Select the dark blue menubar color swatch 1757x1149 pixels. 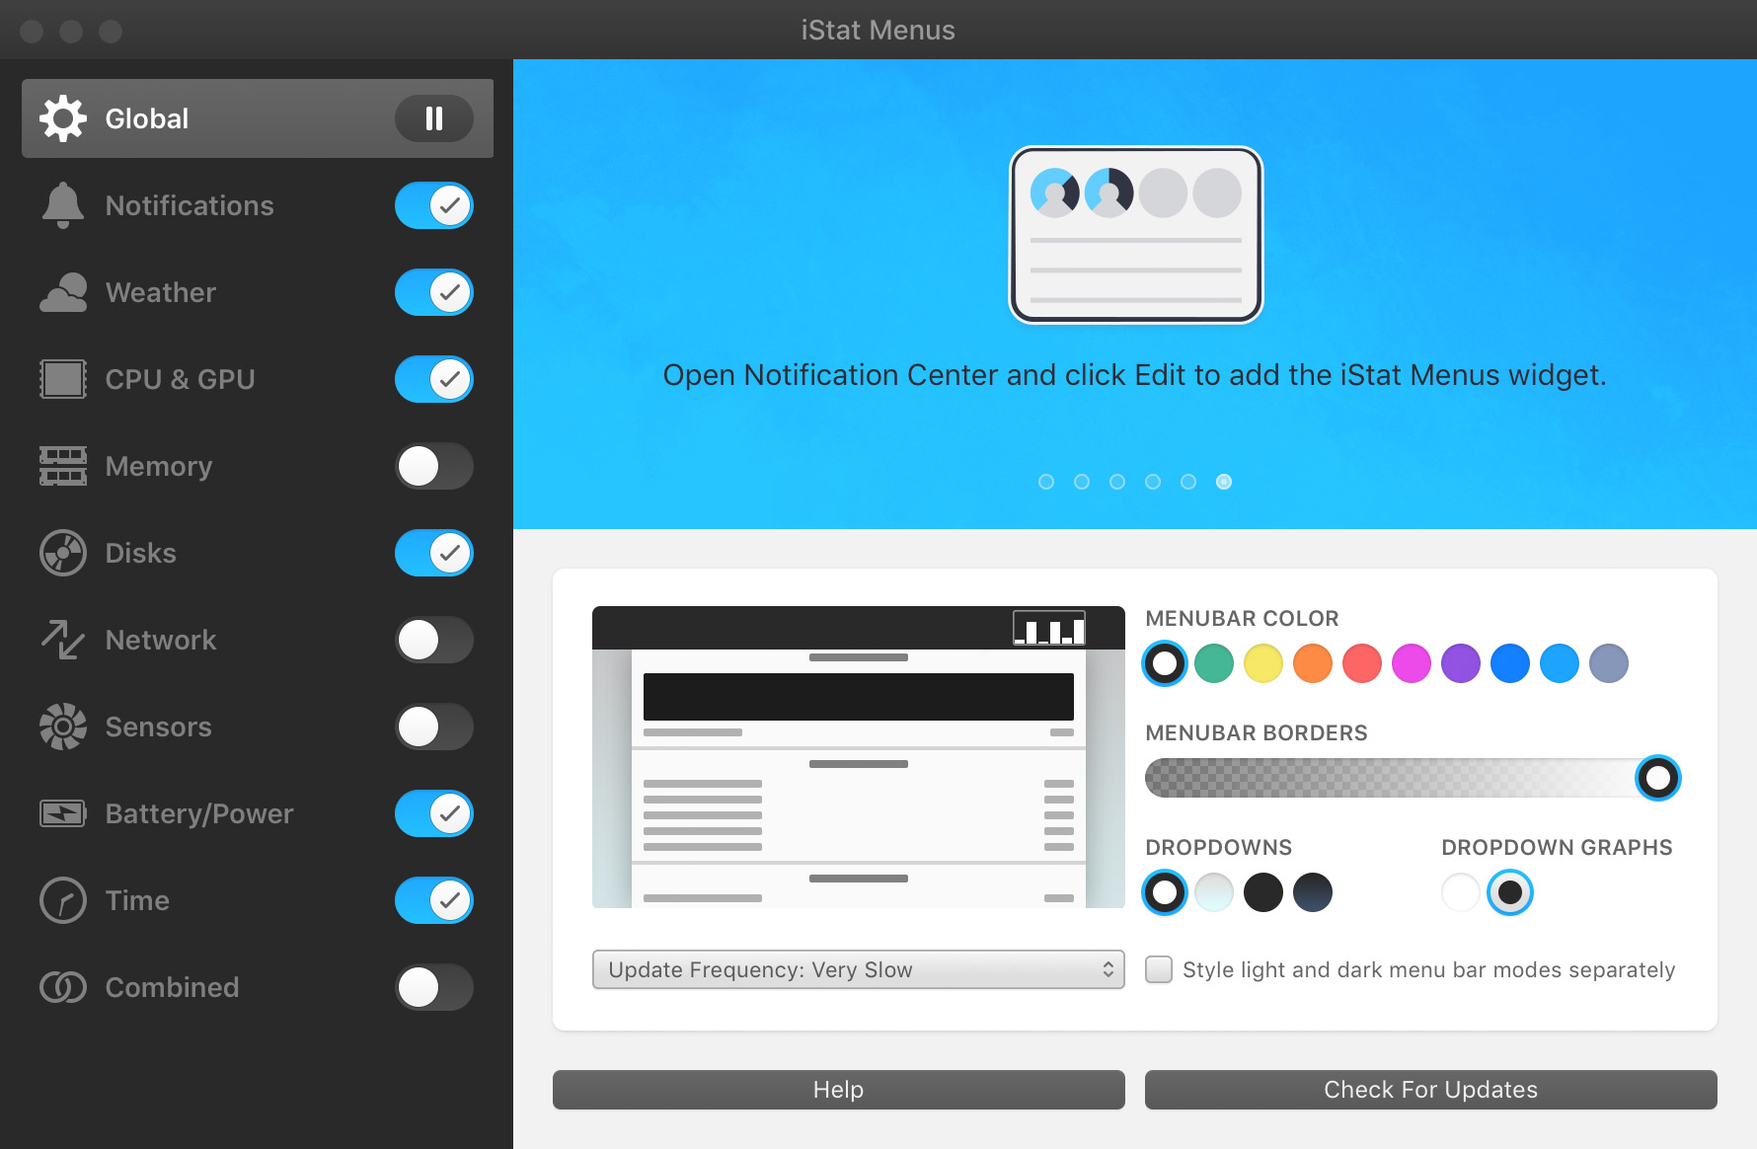click(1510, 663)
